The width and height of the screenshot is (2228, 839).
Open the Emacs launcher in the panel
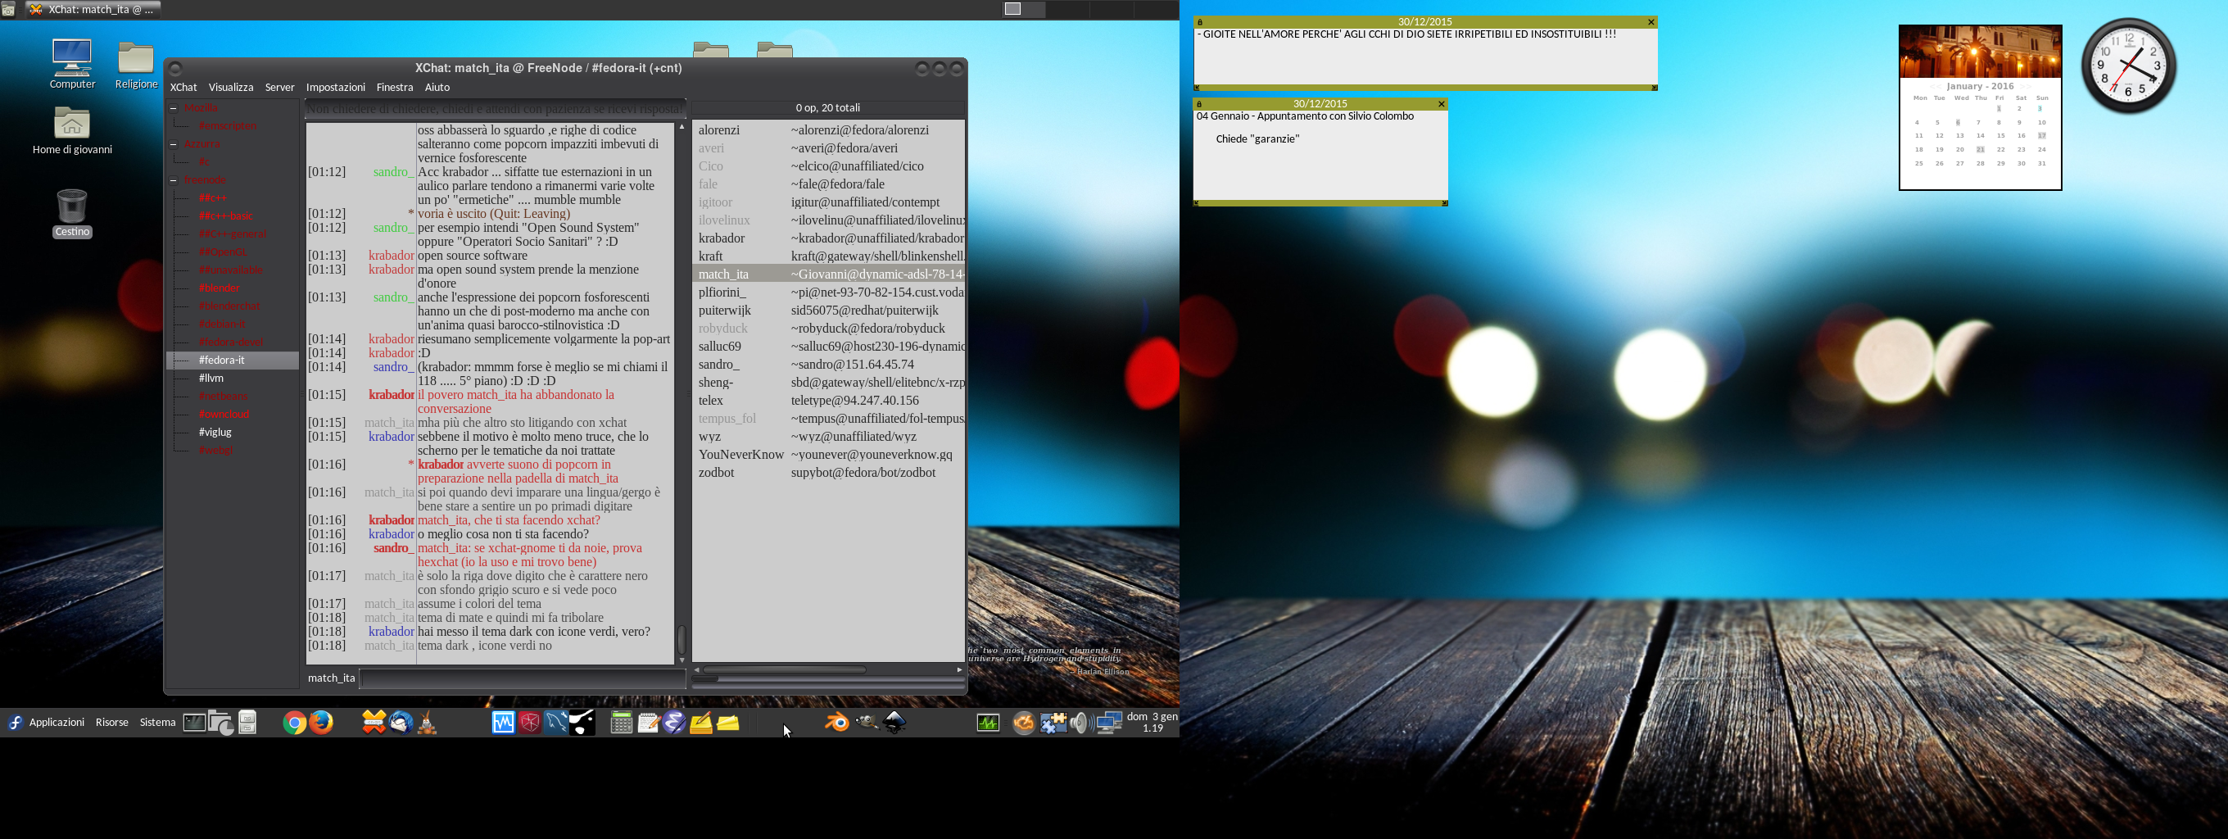click(x=675, y=722)
